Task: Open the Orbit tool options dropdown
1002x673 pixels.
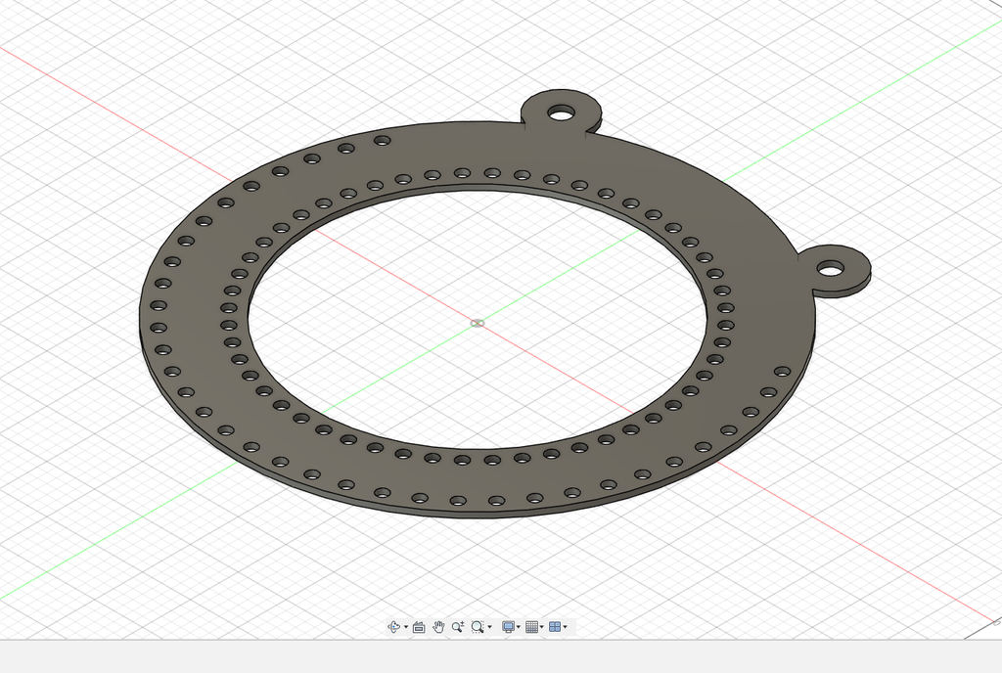Action: [405, 627]
